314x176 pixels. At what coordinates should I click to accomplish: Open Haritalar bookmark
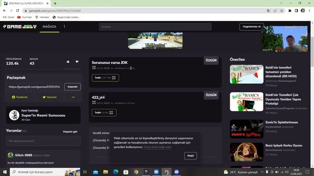click(42, 17)
